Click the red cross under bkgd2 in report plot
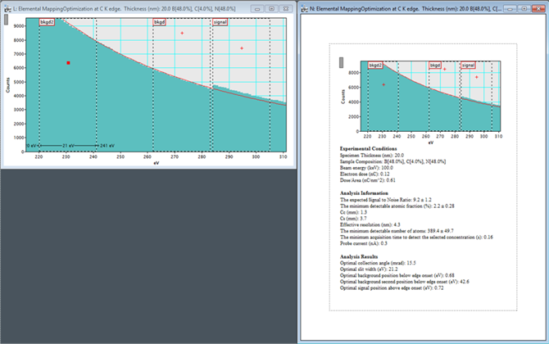 pyautogui.click(x=383, y=84)
